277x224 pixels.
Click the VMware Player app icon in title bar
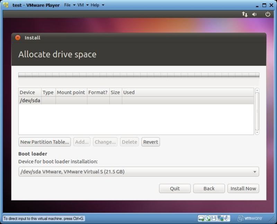[x=6, y=5]
